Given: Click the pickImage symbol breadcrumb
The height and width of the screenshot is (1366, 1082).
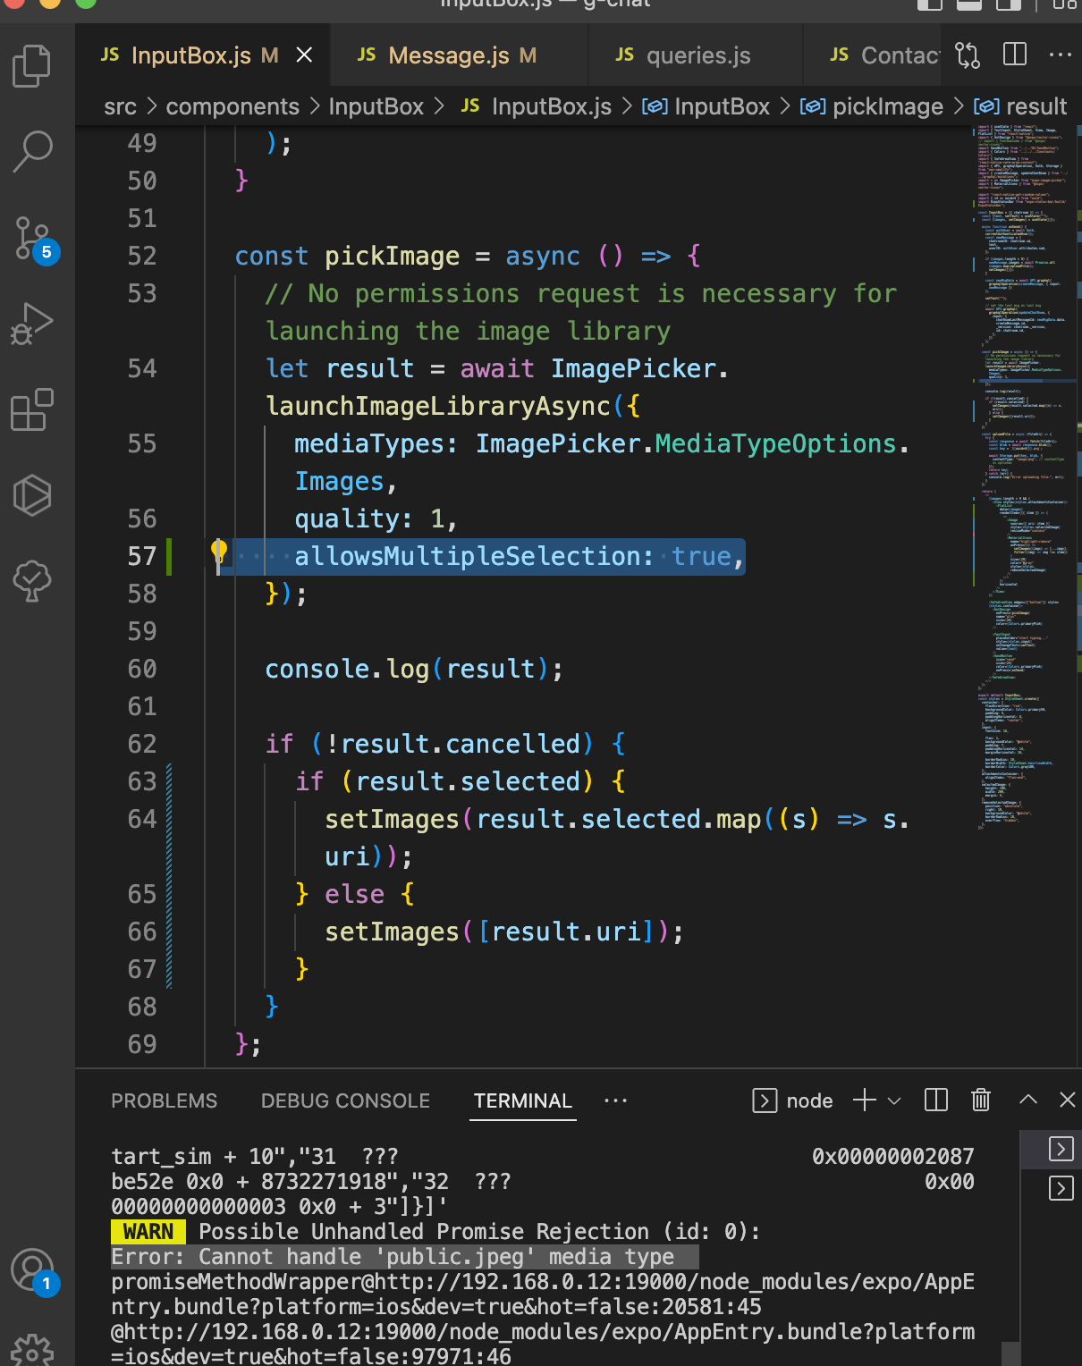Looking at the screenshot, I should 872,106.
